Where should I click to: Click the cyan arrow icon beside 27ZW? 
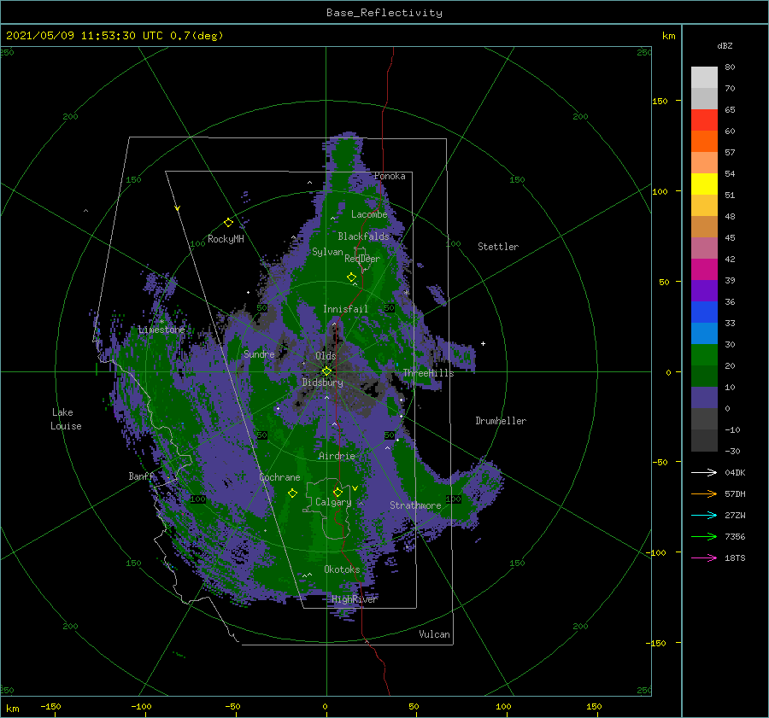pyautogui.click(x=704, y=515)
